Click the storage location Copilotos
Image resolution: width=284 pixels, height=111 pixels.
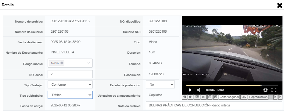[x=155, y=95]
